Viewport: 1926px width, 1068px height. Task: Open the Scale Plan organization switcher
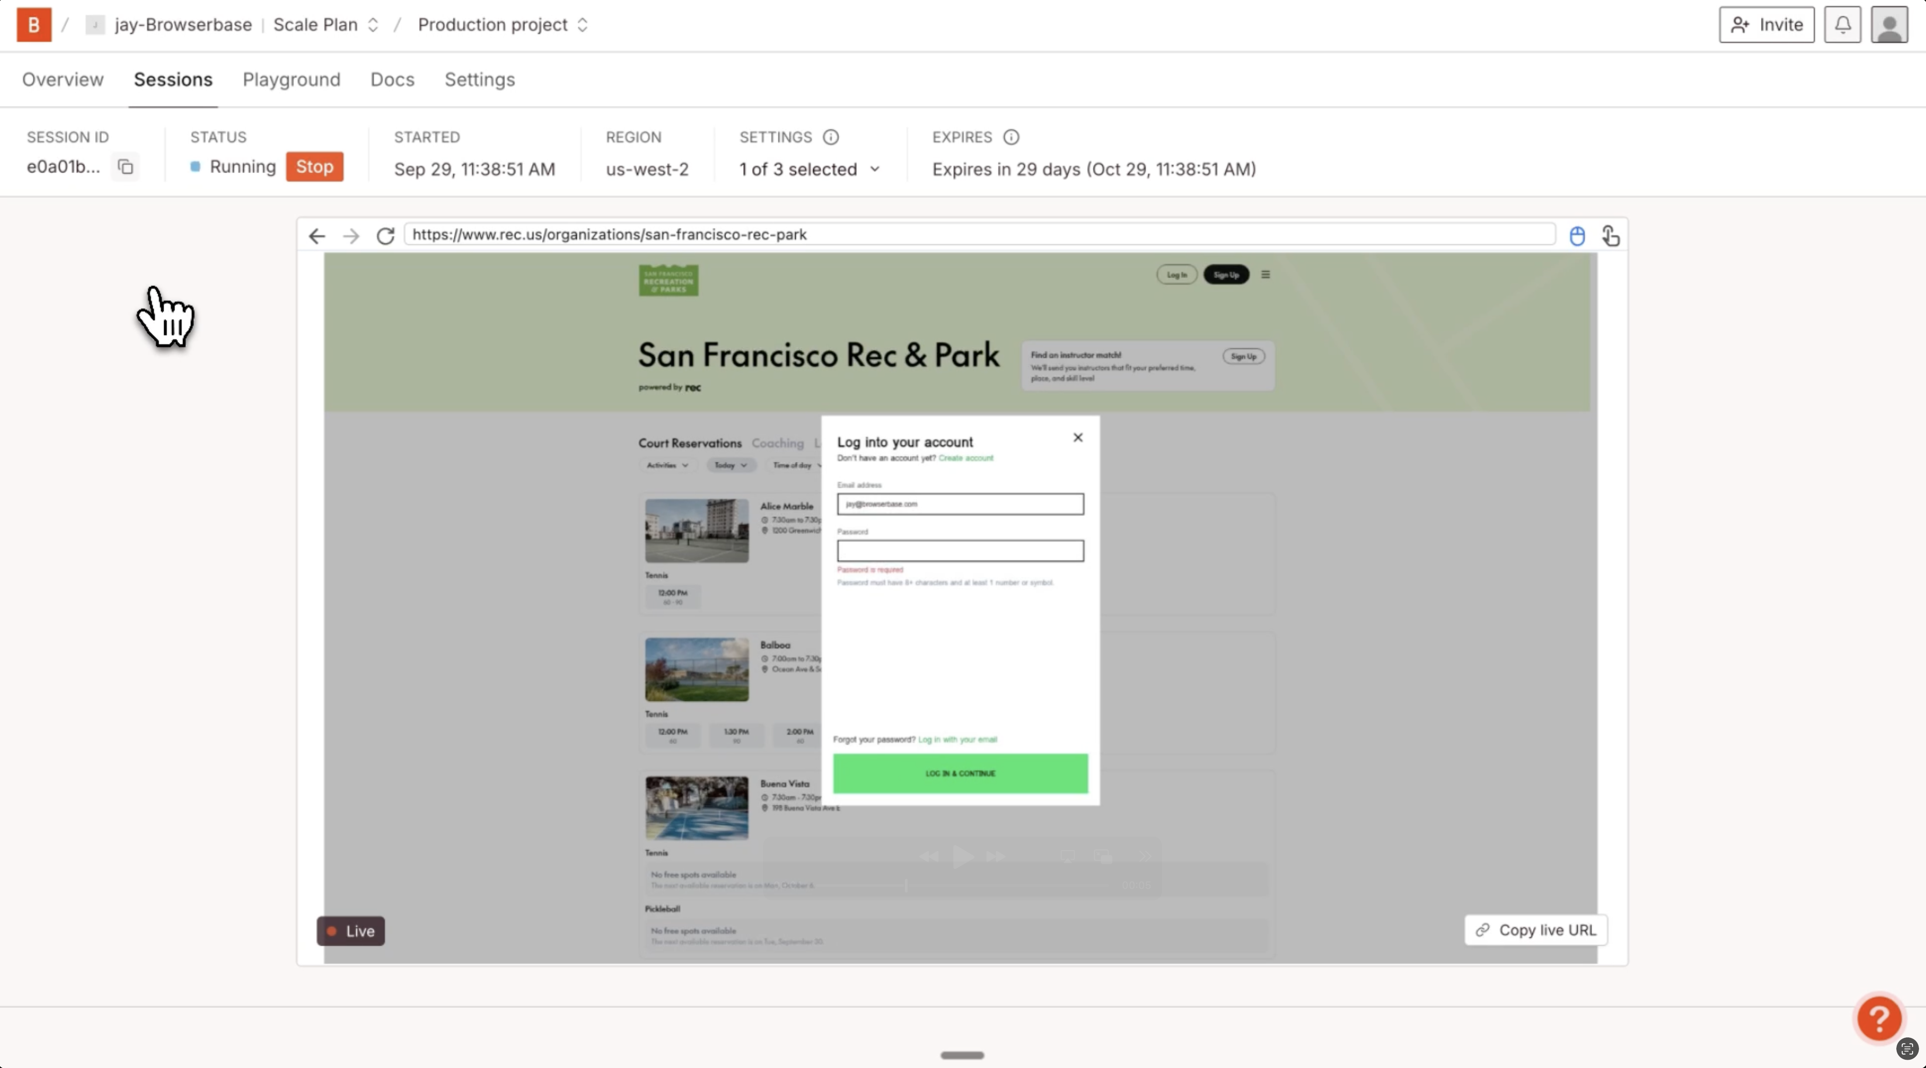326,25
